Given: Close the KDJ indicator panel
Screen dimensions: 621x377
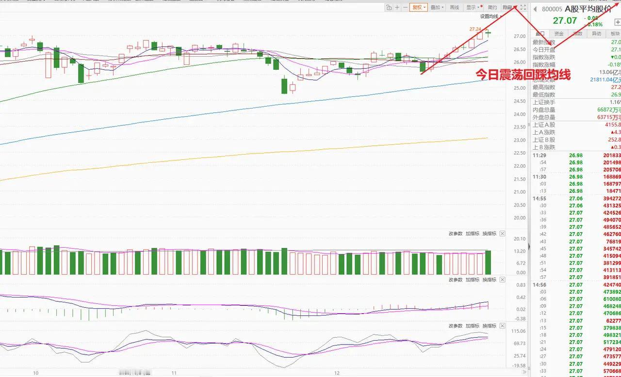Looking at the screenshot, I should point(502,326).
